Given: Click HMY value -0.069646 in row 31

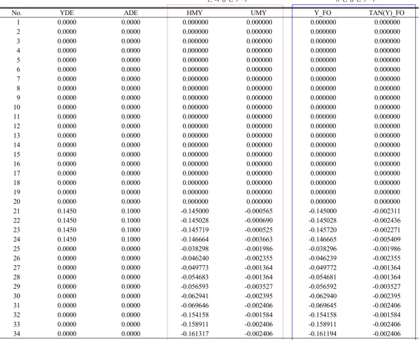Looking at the screenshot, I should point(195,305).
